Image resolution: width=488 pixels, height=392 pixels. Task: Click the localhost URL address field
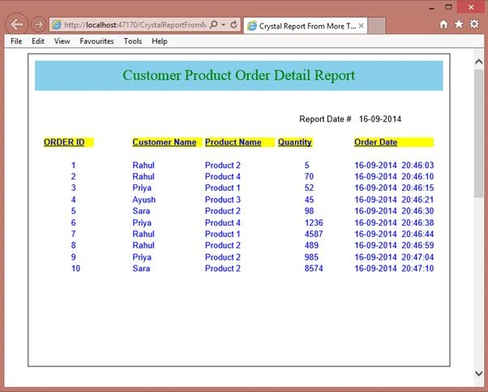(x=135, y=24)
